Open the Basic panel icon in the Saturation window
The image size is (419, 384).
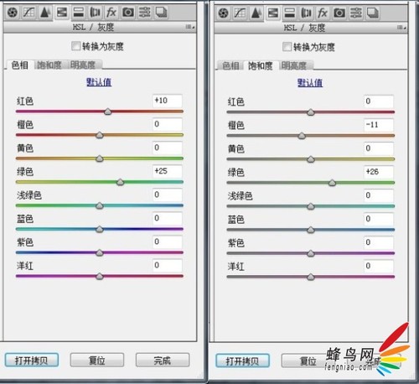(223, 13)
